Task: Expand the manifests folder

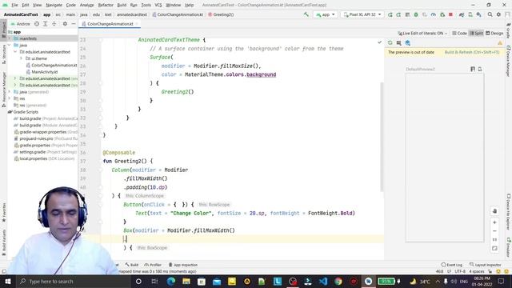Action: click(x=10, y=38)
